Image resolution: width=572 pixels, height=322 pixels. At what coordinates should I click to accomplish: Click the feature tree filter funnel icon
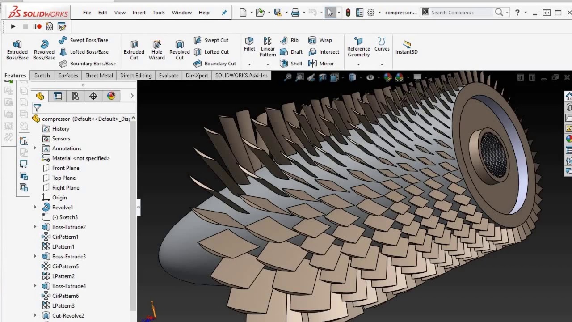[x=37, y=108]
